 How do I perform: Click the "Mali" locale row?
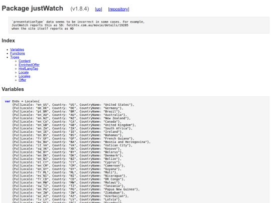pos(65,172)
